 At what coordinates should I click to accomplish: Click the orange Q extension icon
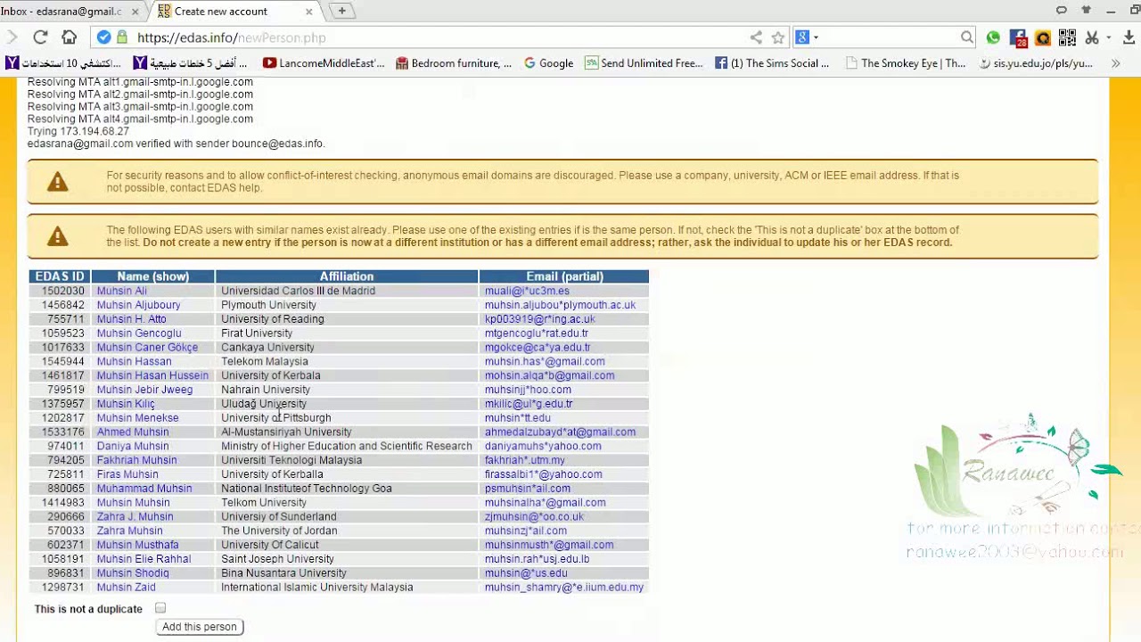click(1043, 37)
